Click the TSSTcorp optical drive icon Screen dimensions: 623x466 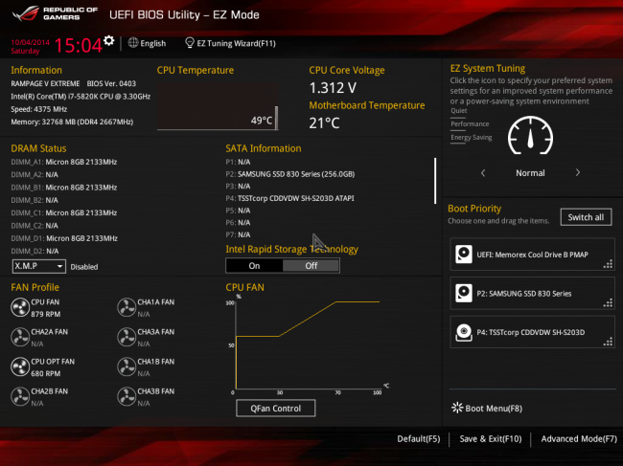pyautogui.click(x=464, y=332)
